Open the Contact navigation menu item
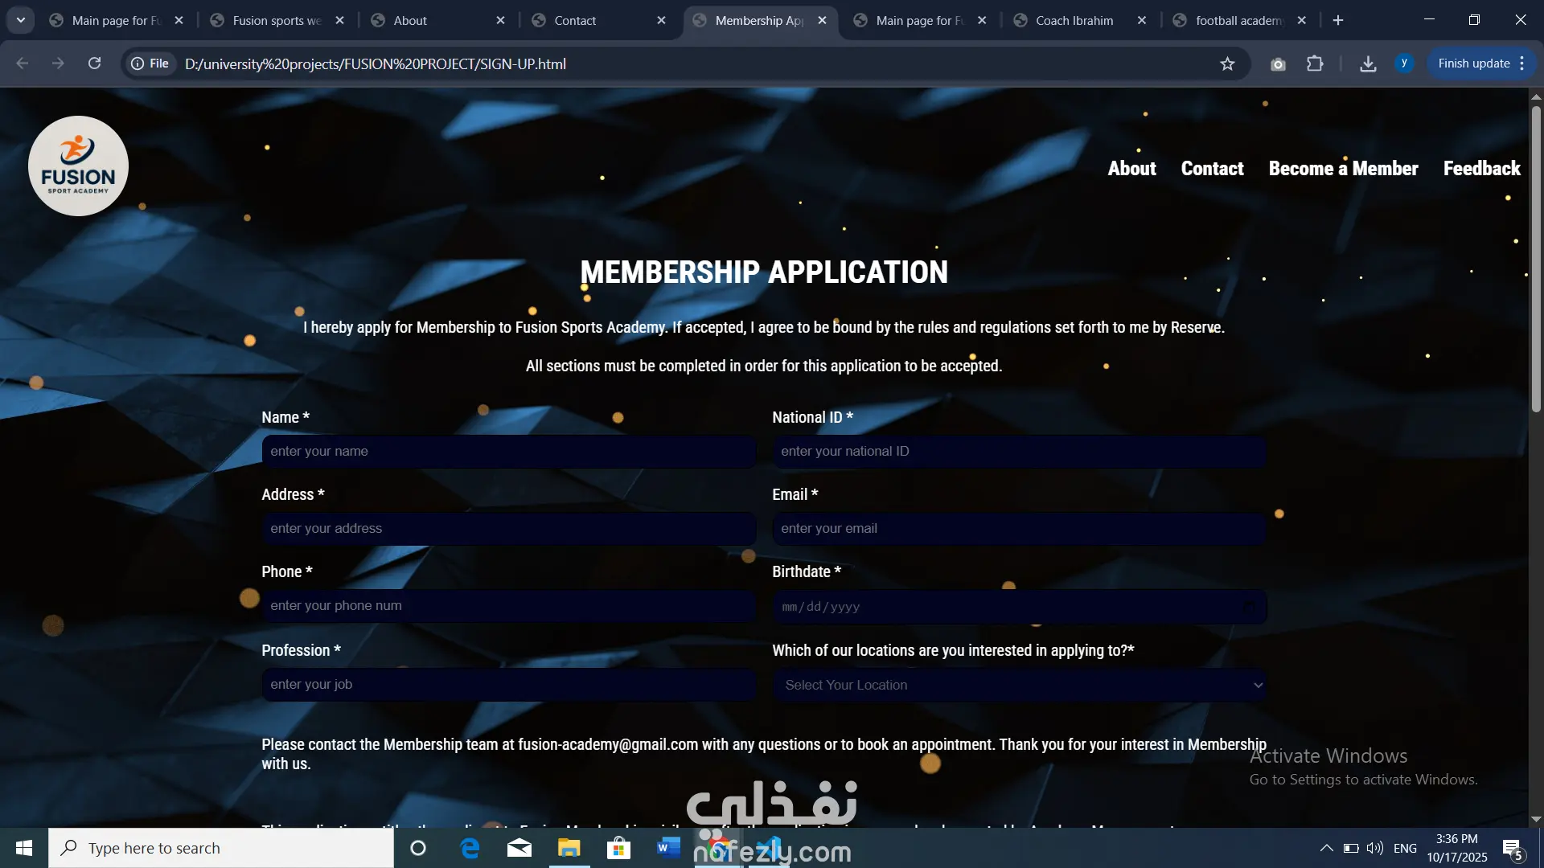The width and height of the screenshot is (1544, 868). pos(1212,168)
